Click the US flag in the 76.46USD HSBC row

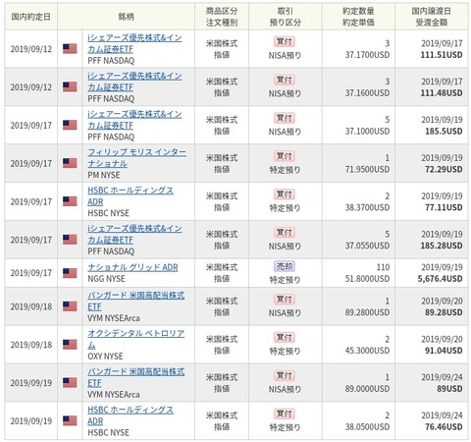click(70, 420)
